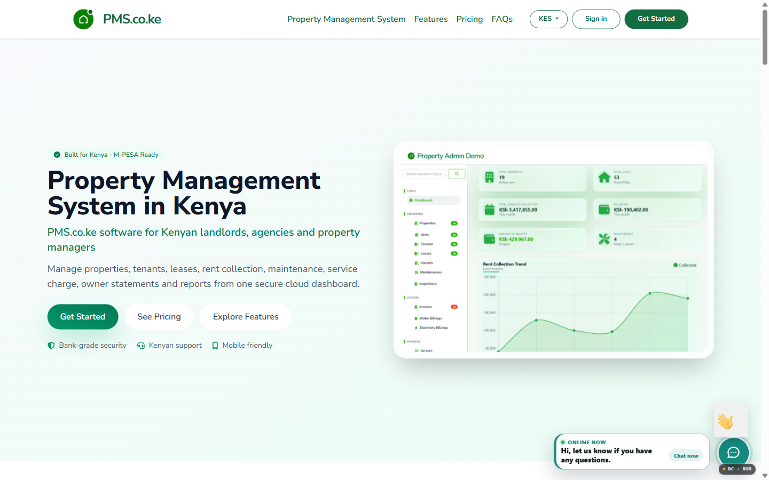
Task: Click the scrollbar down arrow
Action: point(765,476)
